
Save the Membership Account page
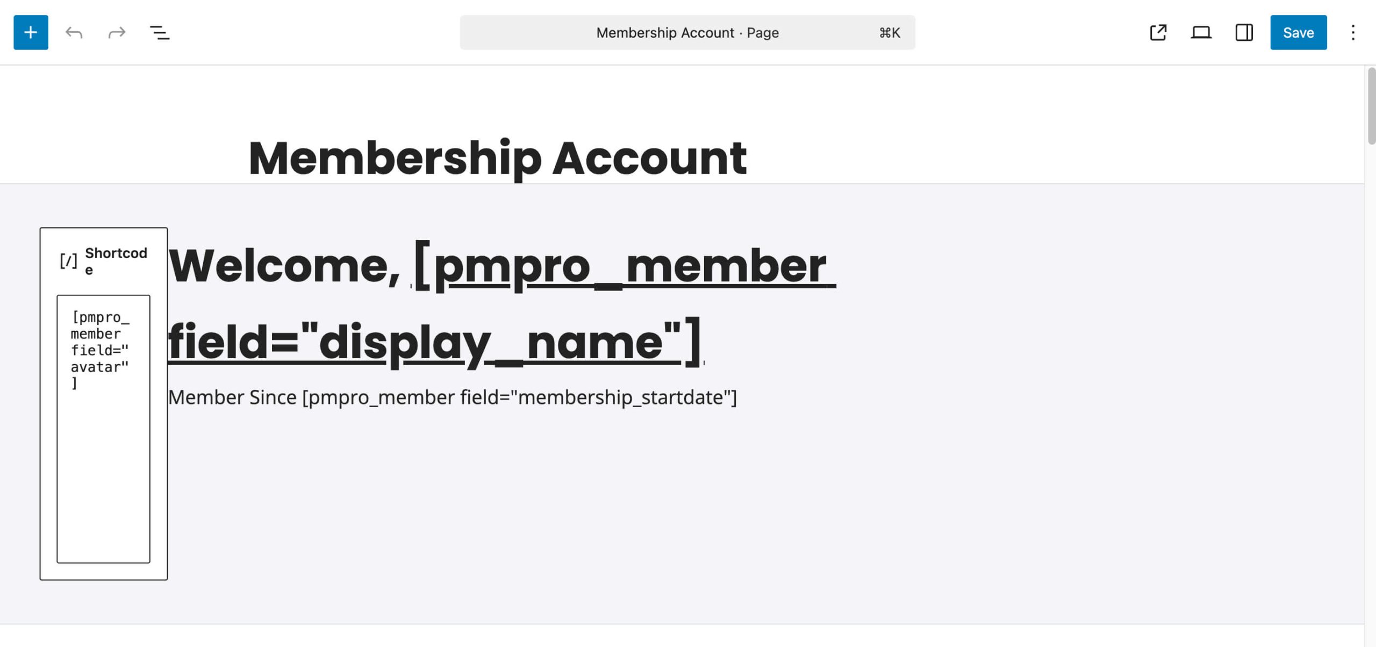coord(1298,33)
